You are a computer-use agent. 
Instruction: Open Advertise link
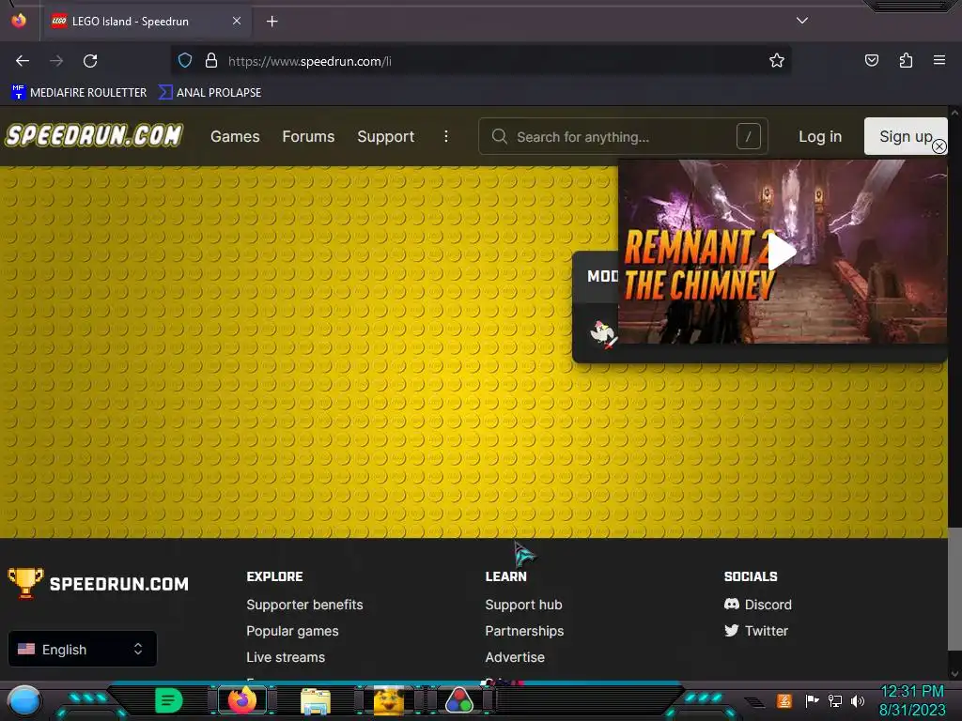(515, 657)
